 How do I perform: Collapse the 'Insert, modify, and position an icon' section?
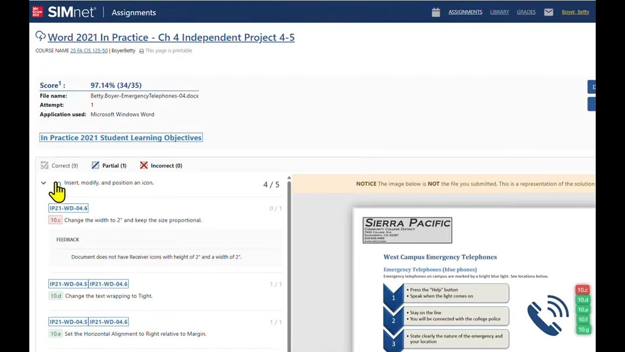point(43,183)
